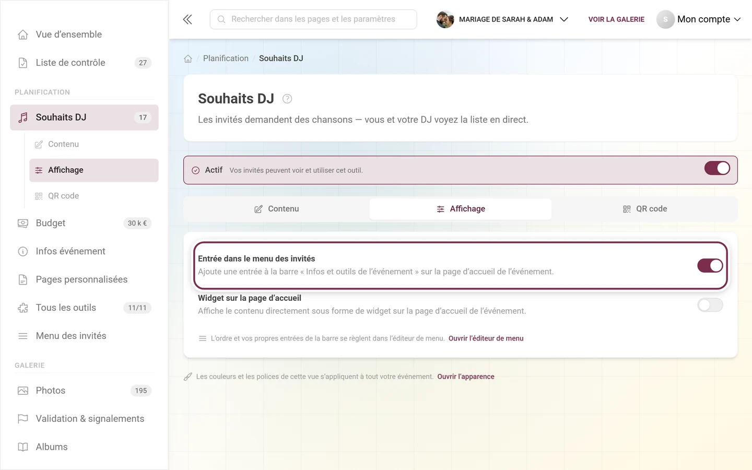Click the Infos événement info icon

[x=23, y=251]
